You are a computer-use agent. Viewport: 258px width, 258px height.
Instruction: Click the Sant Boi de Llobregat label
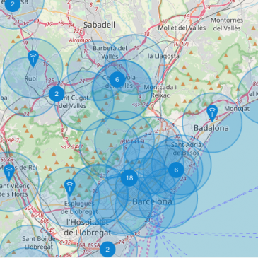39,242
